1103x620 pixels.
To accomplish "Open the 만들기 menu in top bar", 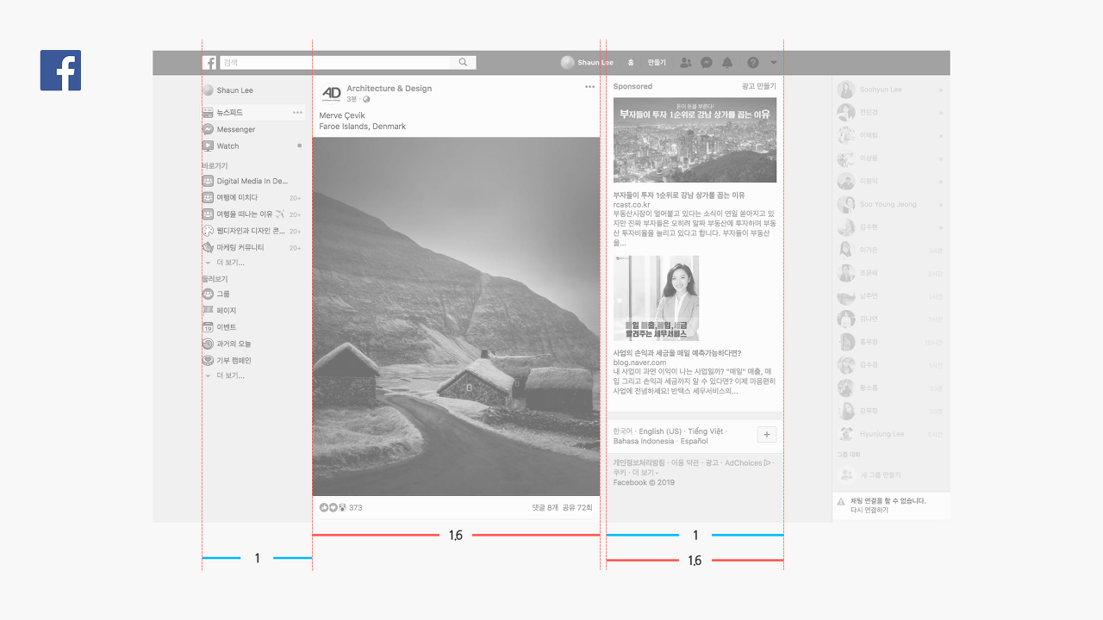I will [657, 63].
